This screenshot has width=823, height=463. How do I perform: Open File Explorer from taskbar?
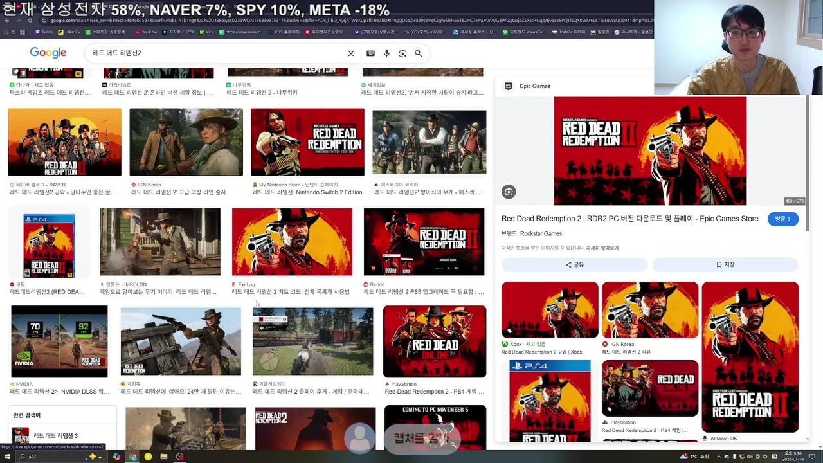tap(164, 457)
